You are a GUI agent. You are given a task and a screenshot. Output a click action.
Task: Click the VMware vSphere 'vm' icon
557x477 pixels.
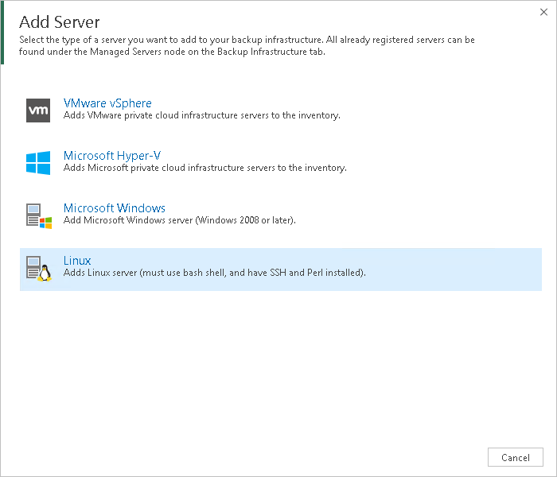pyautogui.click(x=38, y=111)
